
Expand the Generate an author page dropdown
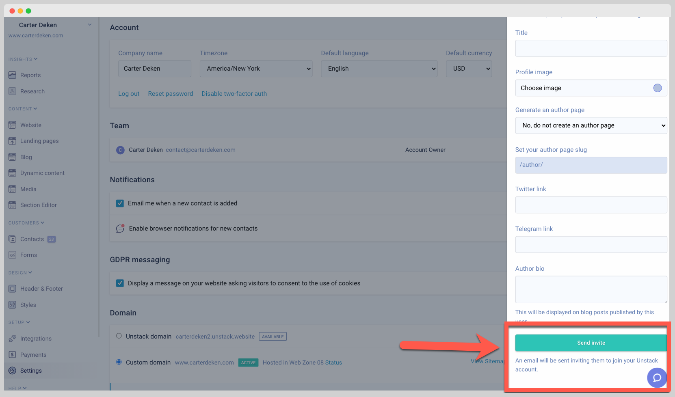click(591, 125)
